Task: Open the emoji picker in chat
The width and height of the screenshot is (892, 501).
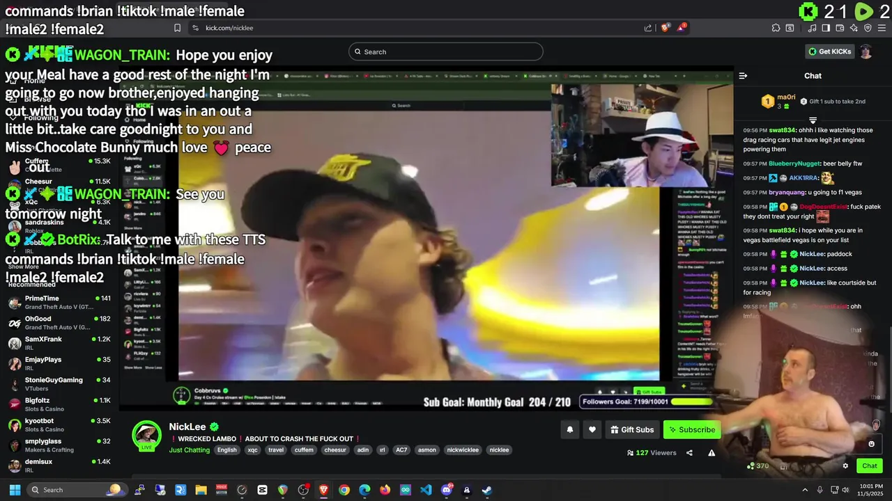Action: 871,444
